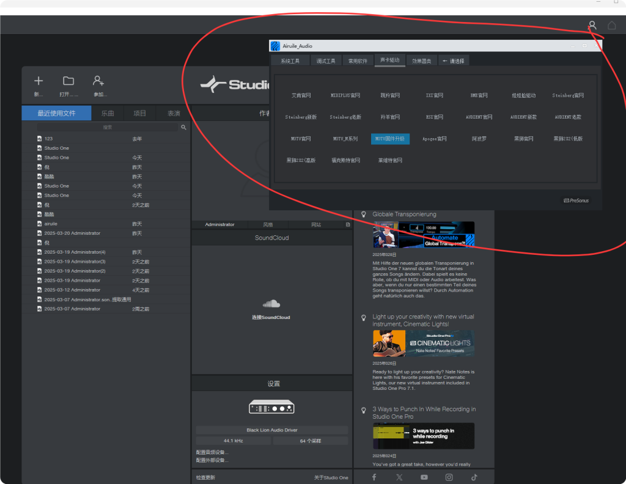The image size is (626, 484).
Task: Open the 配置外部设备... link
Action: pos(212,460)
